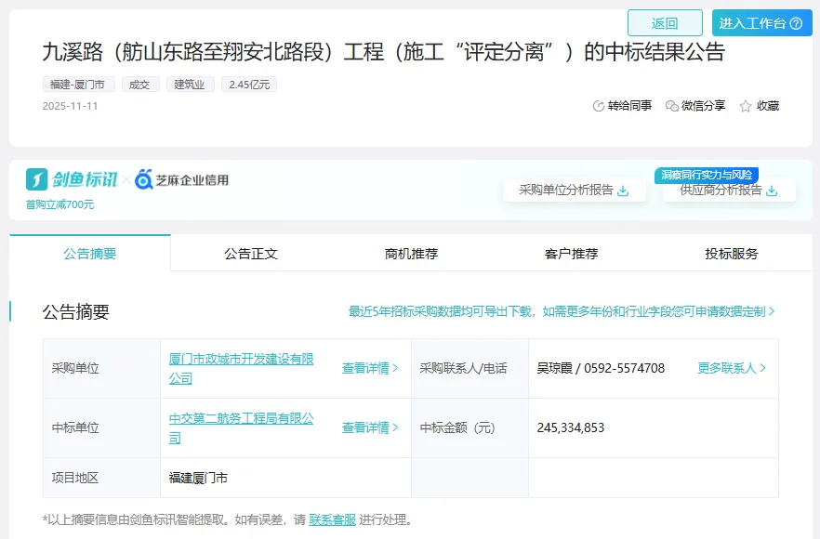Open the 商机推荐 tab
The height and width of the screenshot is (539, 820).
[411, 253]
